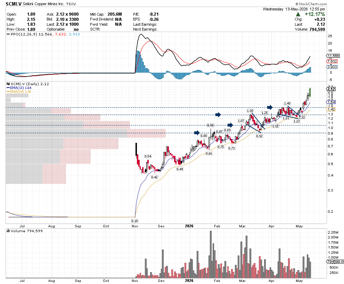
Task: Click the 1.30 peak price label
Action: (250, 111)
